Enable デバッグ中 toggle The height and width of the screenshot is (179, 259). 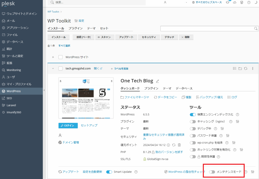[x=192, y=128]
